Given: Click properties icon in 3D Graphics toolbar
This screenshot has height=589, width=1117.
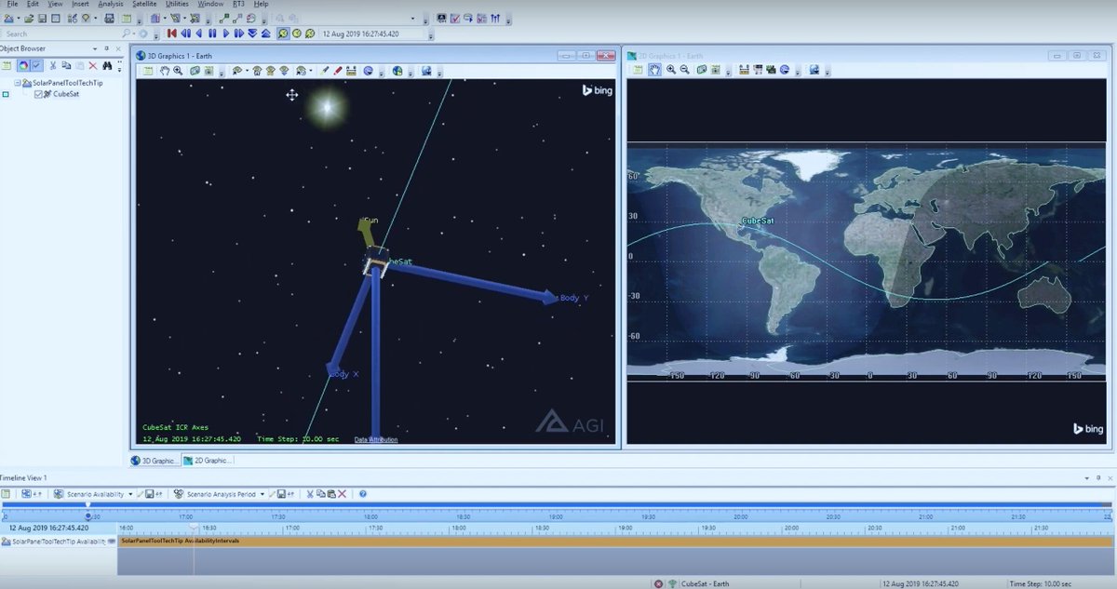Looking at the screenshot, I should click(x=148, y=71).
